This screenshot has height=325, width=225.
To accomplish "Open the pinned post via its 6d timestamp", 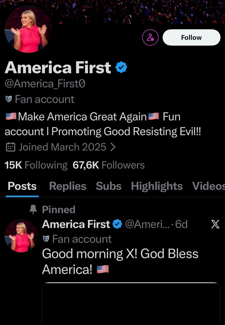I will point(182,224).
